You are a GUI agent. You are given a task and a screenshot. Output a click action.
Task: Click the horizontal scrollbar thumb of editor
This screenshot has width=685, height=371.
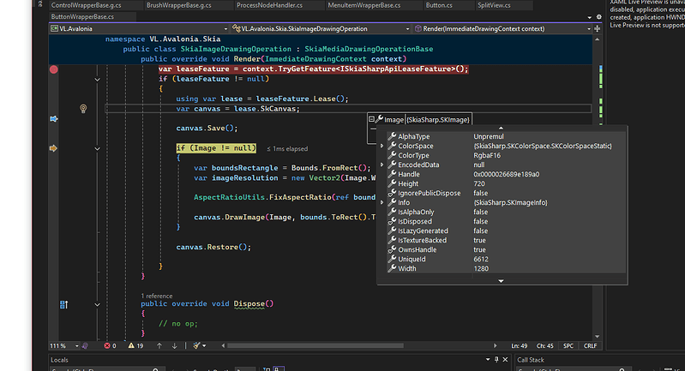point(315,345)
